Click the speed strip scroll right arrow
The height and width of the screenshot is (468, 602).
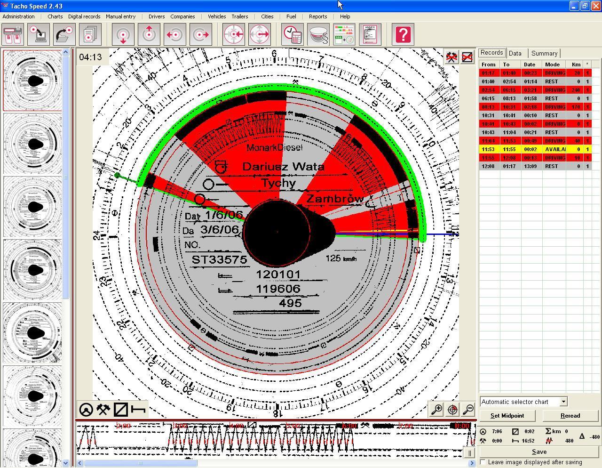[472, 463]
